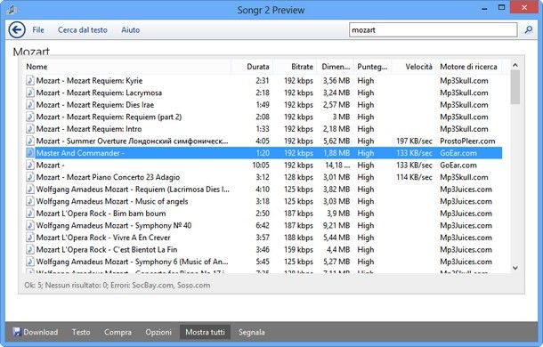The width and height of the screenshot is (543, 347).
Task: Open the Aiuto menu
Action: coord(130,29)
